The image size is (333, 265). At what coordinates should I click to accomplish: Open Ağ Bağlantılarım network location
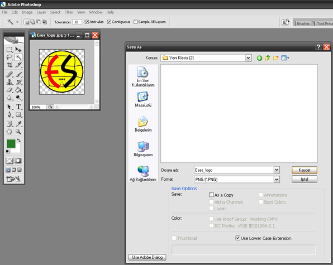(143, 174)
